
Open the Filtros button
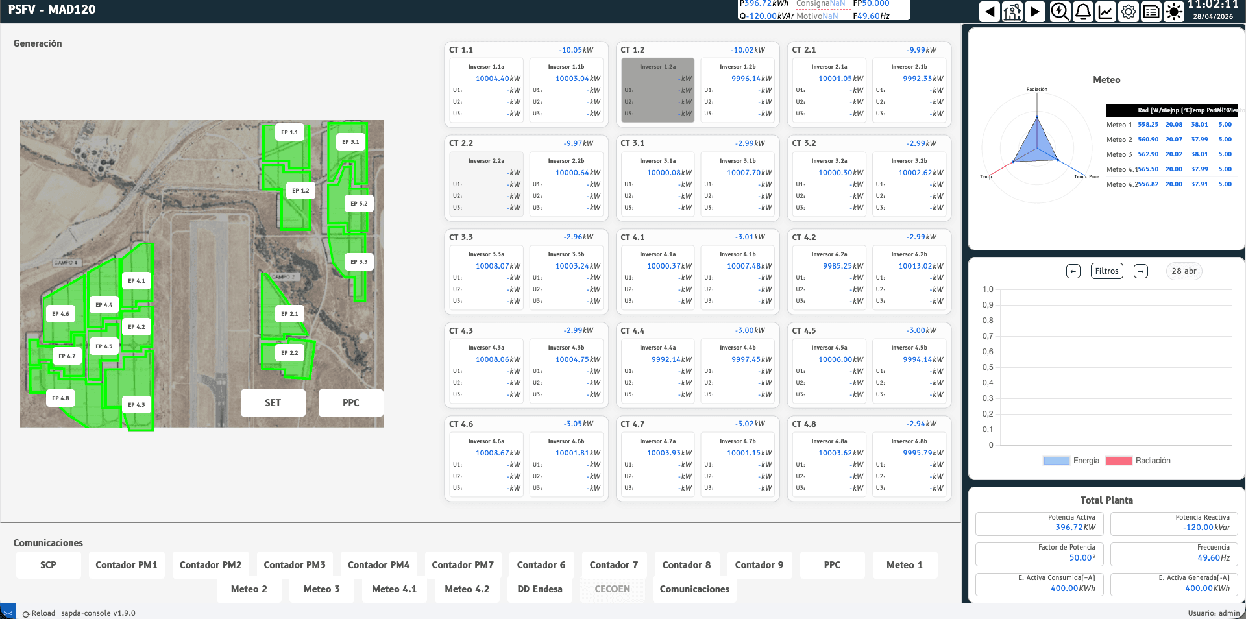pyautogui.click(x=1107, y=271)
